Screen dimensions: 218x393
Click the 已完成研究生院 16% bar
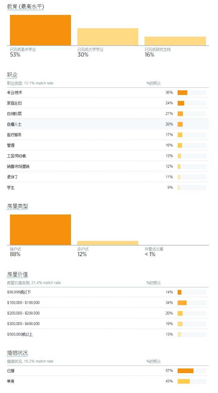pos(175,41)
